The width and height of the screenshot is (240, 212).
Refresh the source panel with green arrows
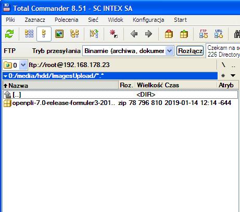click(x=9, y=34)
